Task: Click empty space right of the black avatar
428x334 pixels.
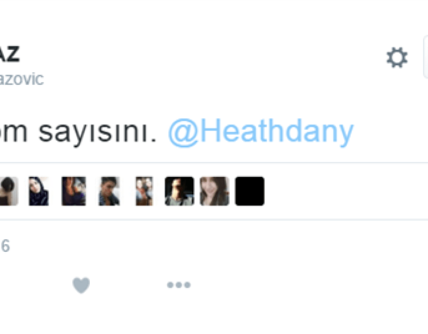Action: click(344, 191)
